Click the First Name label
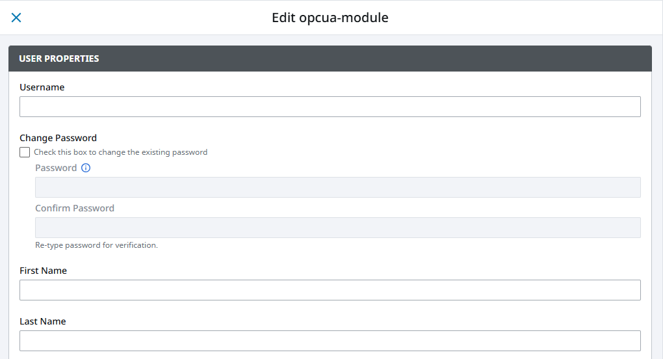Viewport: 663px width, 359px height. 43,271
